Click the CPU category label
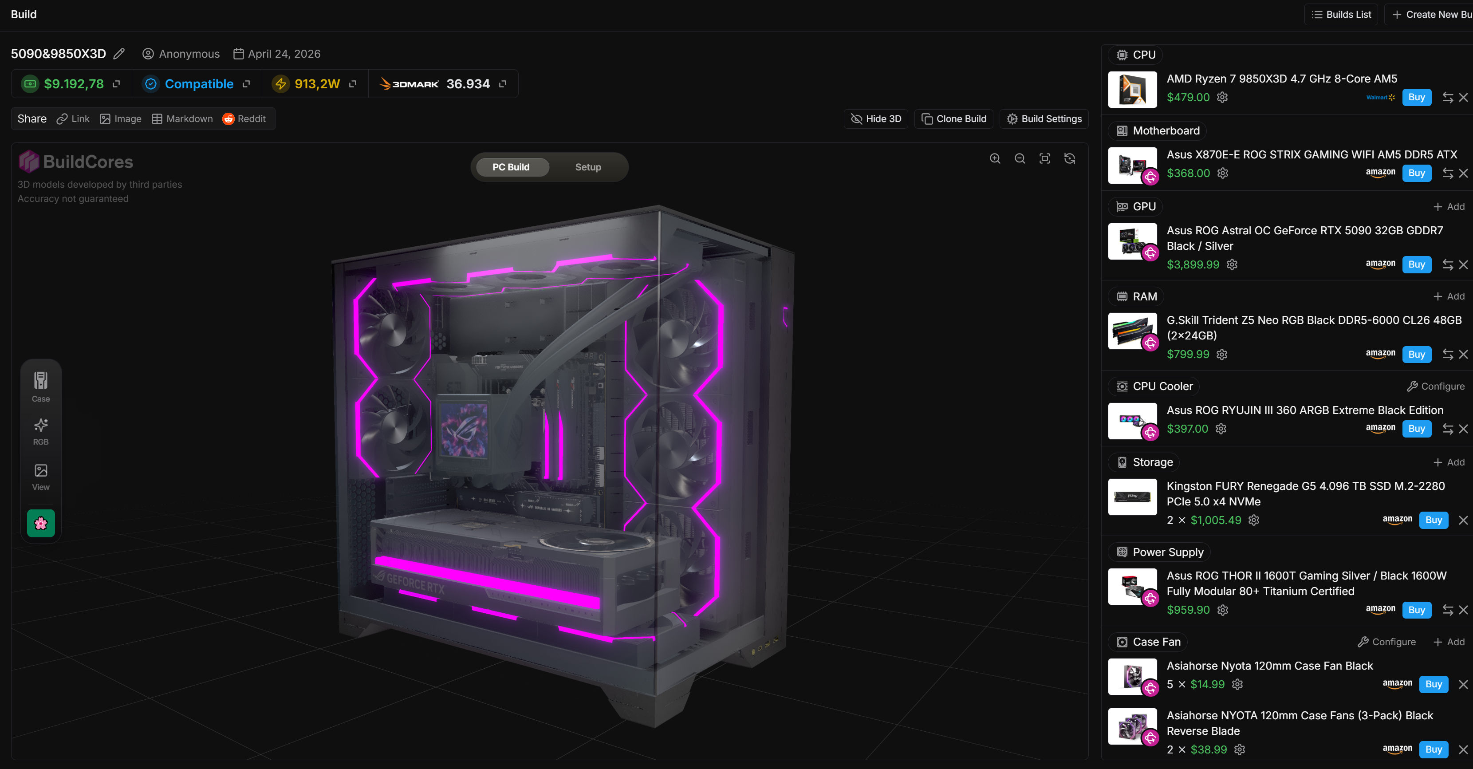 click(x=1136, y=55)
